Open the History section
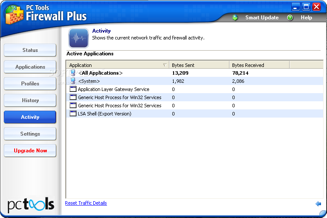This screenshot has width=327, height=218. click(x=30, y=100)
